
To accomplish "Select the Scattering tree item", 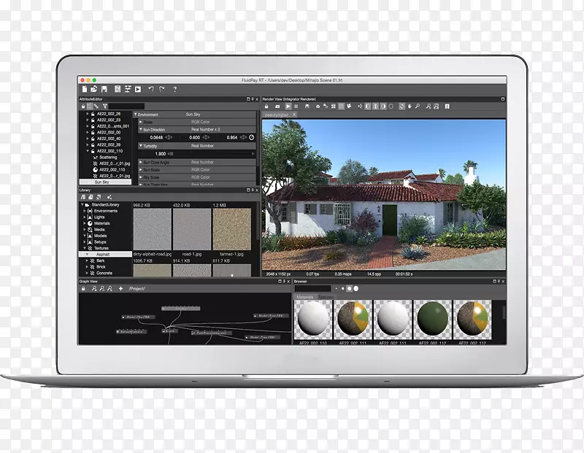I will [x=108, y=158].
